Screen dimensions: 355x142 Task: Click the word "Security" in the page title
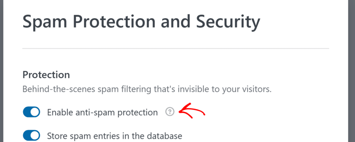pos(228,21)
